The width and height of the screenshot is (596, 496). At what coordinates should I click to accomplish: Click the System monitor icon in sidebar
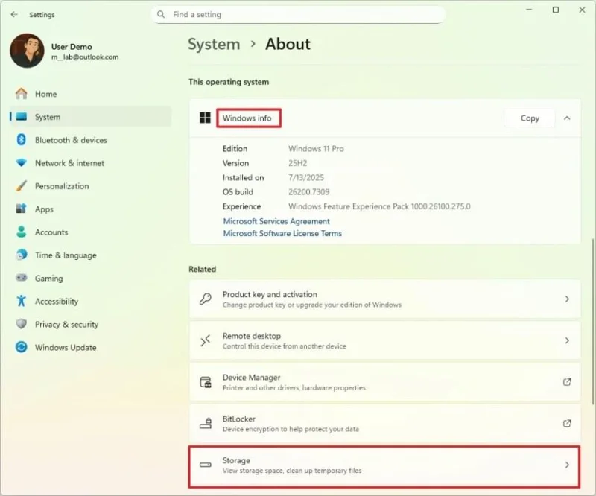pos(22,117)
